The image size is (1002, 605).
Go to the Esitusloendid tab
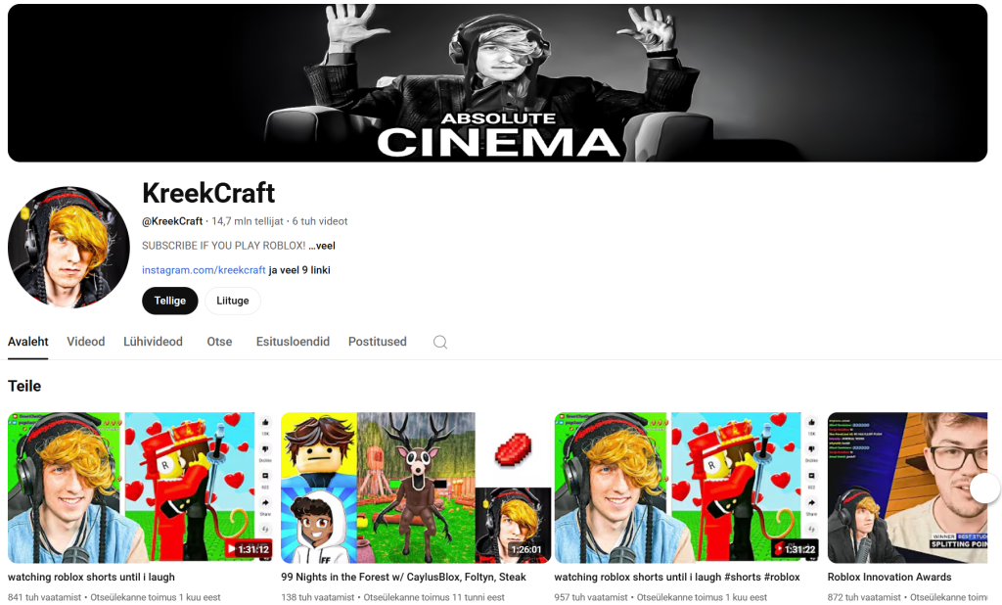tap(293, 342)
